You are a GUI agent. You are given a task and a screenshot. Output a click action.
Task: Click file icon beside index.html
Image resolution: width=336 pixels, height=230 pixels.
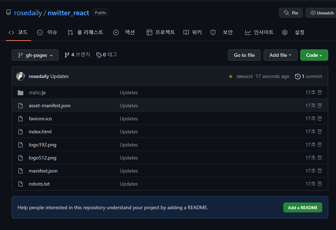point(20,132)
